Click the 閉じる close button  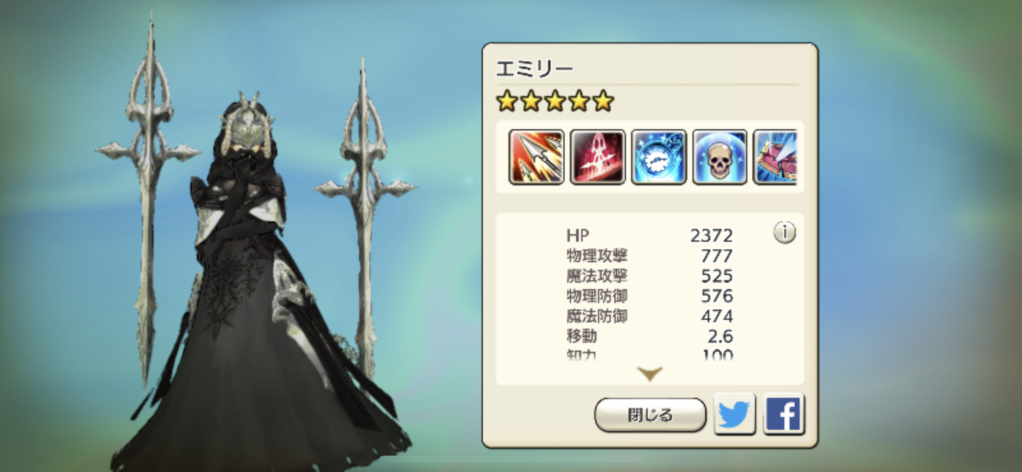(650, 415)
